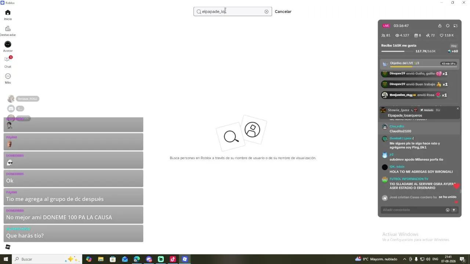Click the pink LIVE badge

pyautogui.click(x=386, y=26)
